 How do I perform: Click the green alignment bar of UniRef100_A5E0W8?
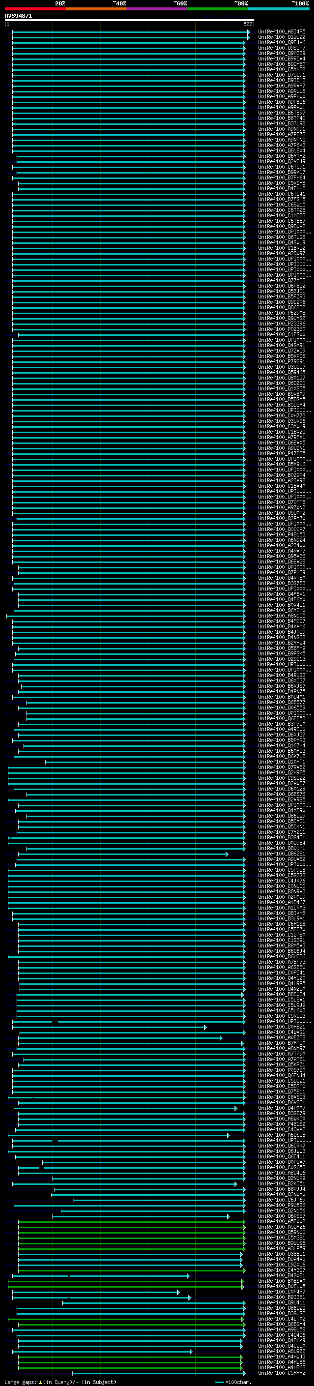point(131,1221)
